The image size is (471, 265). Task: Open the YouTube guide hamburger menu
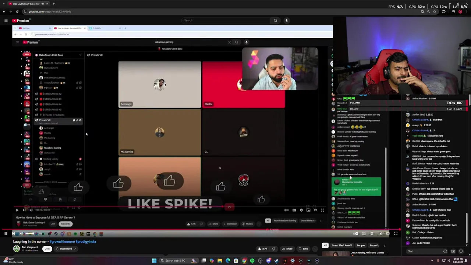[x=6, y=21]
